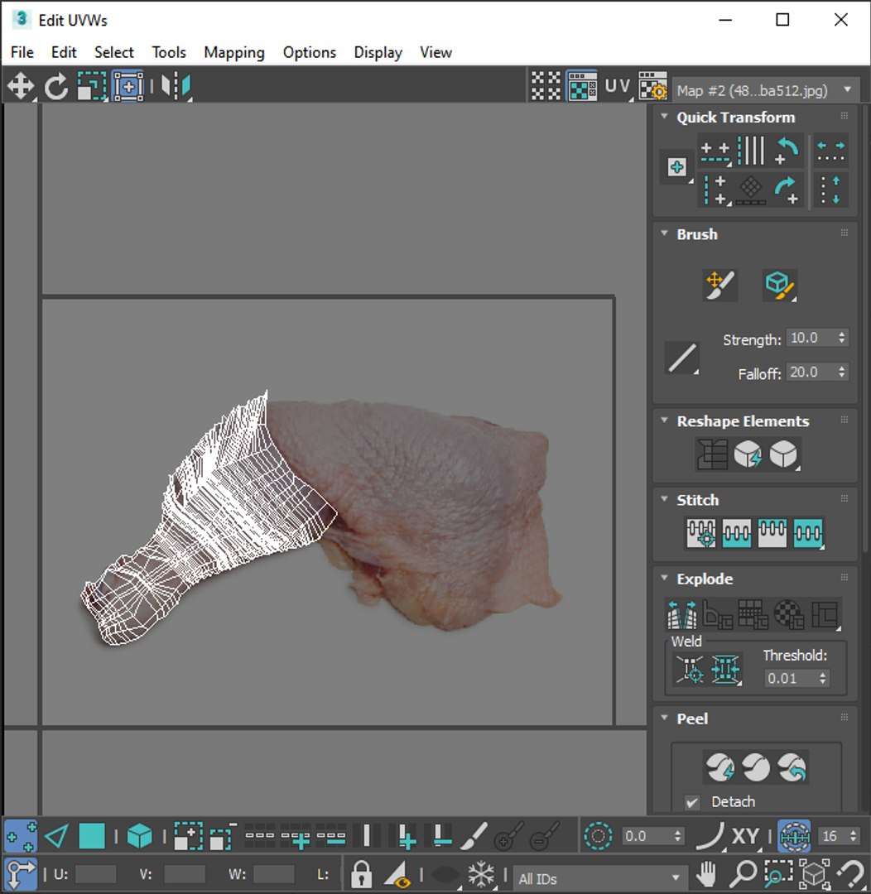Click the Space vertically icon
This screenshot has height=894, width=871.
(831, 190)
